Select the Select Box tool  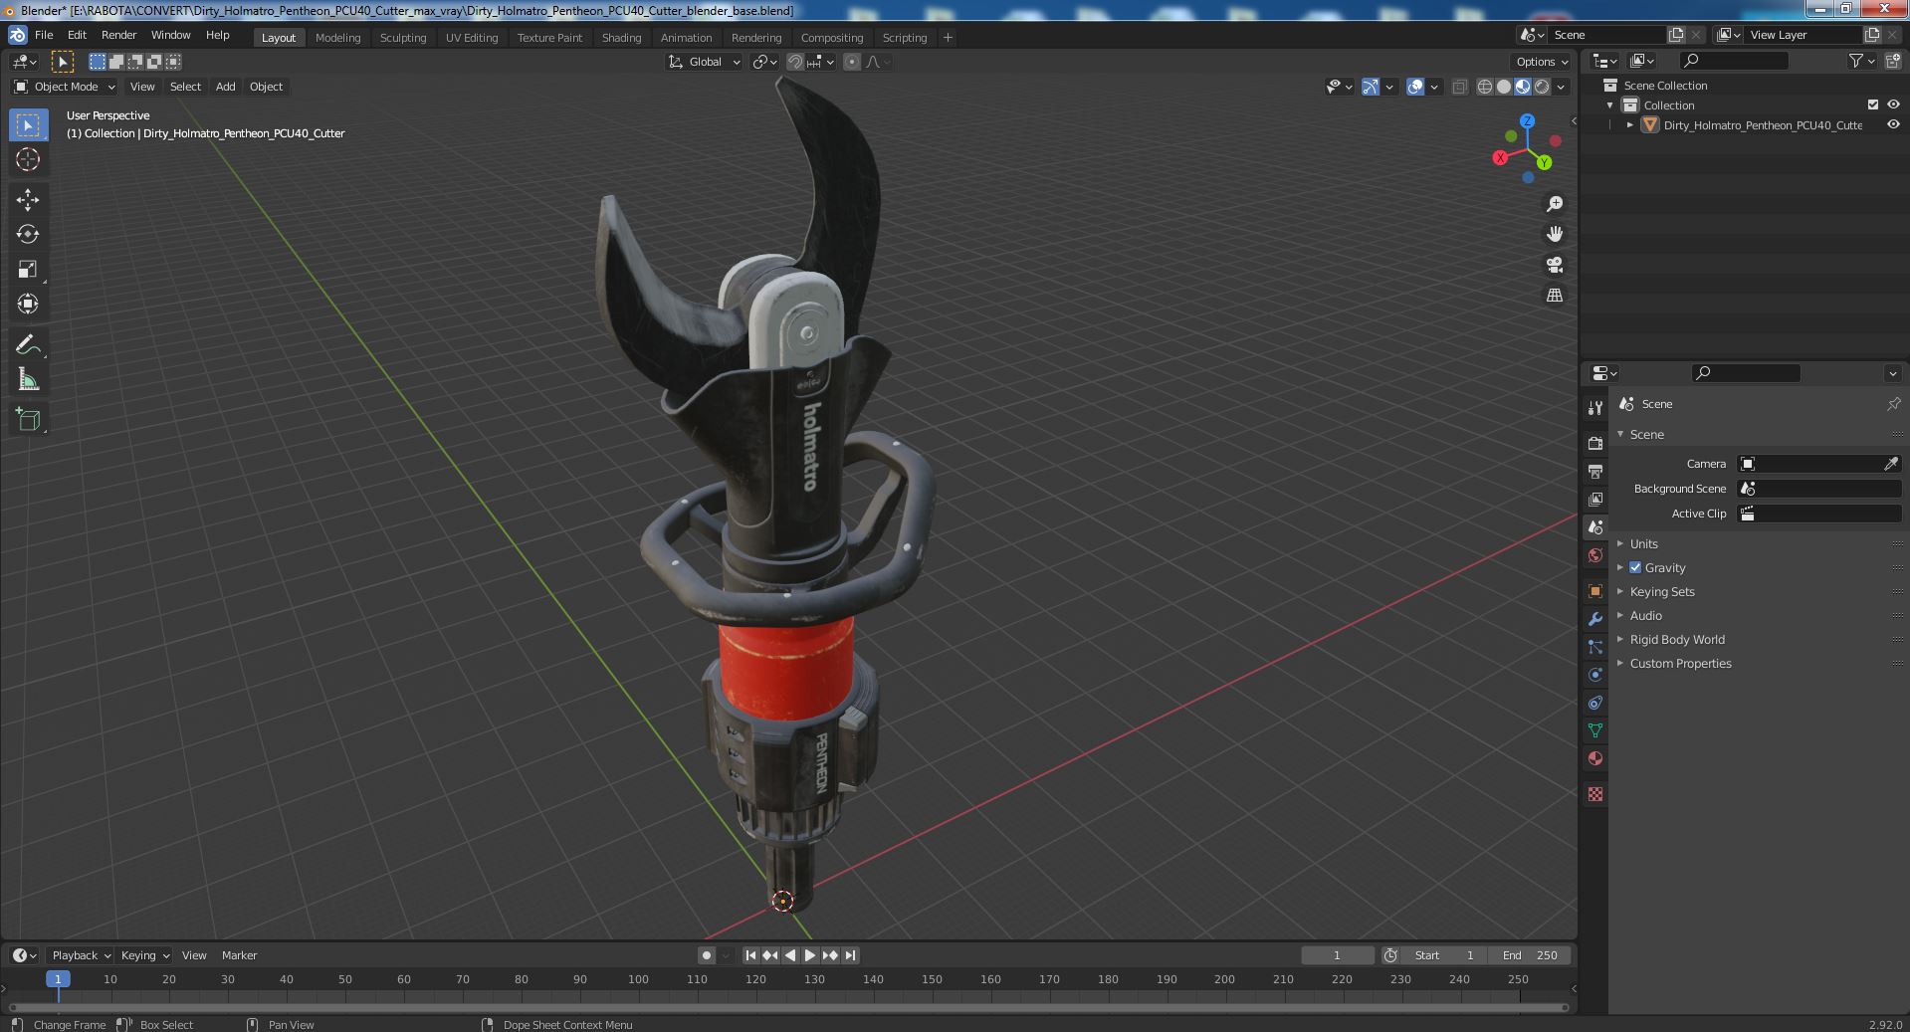click(28, 125)
